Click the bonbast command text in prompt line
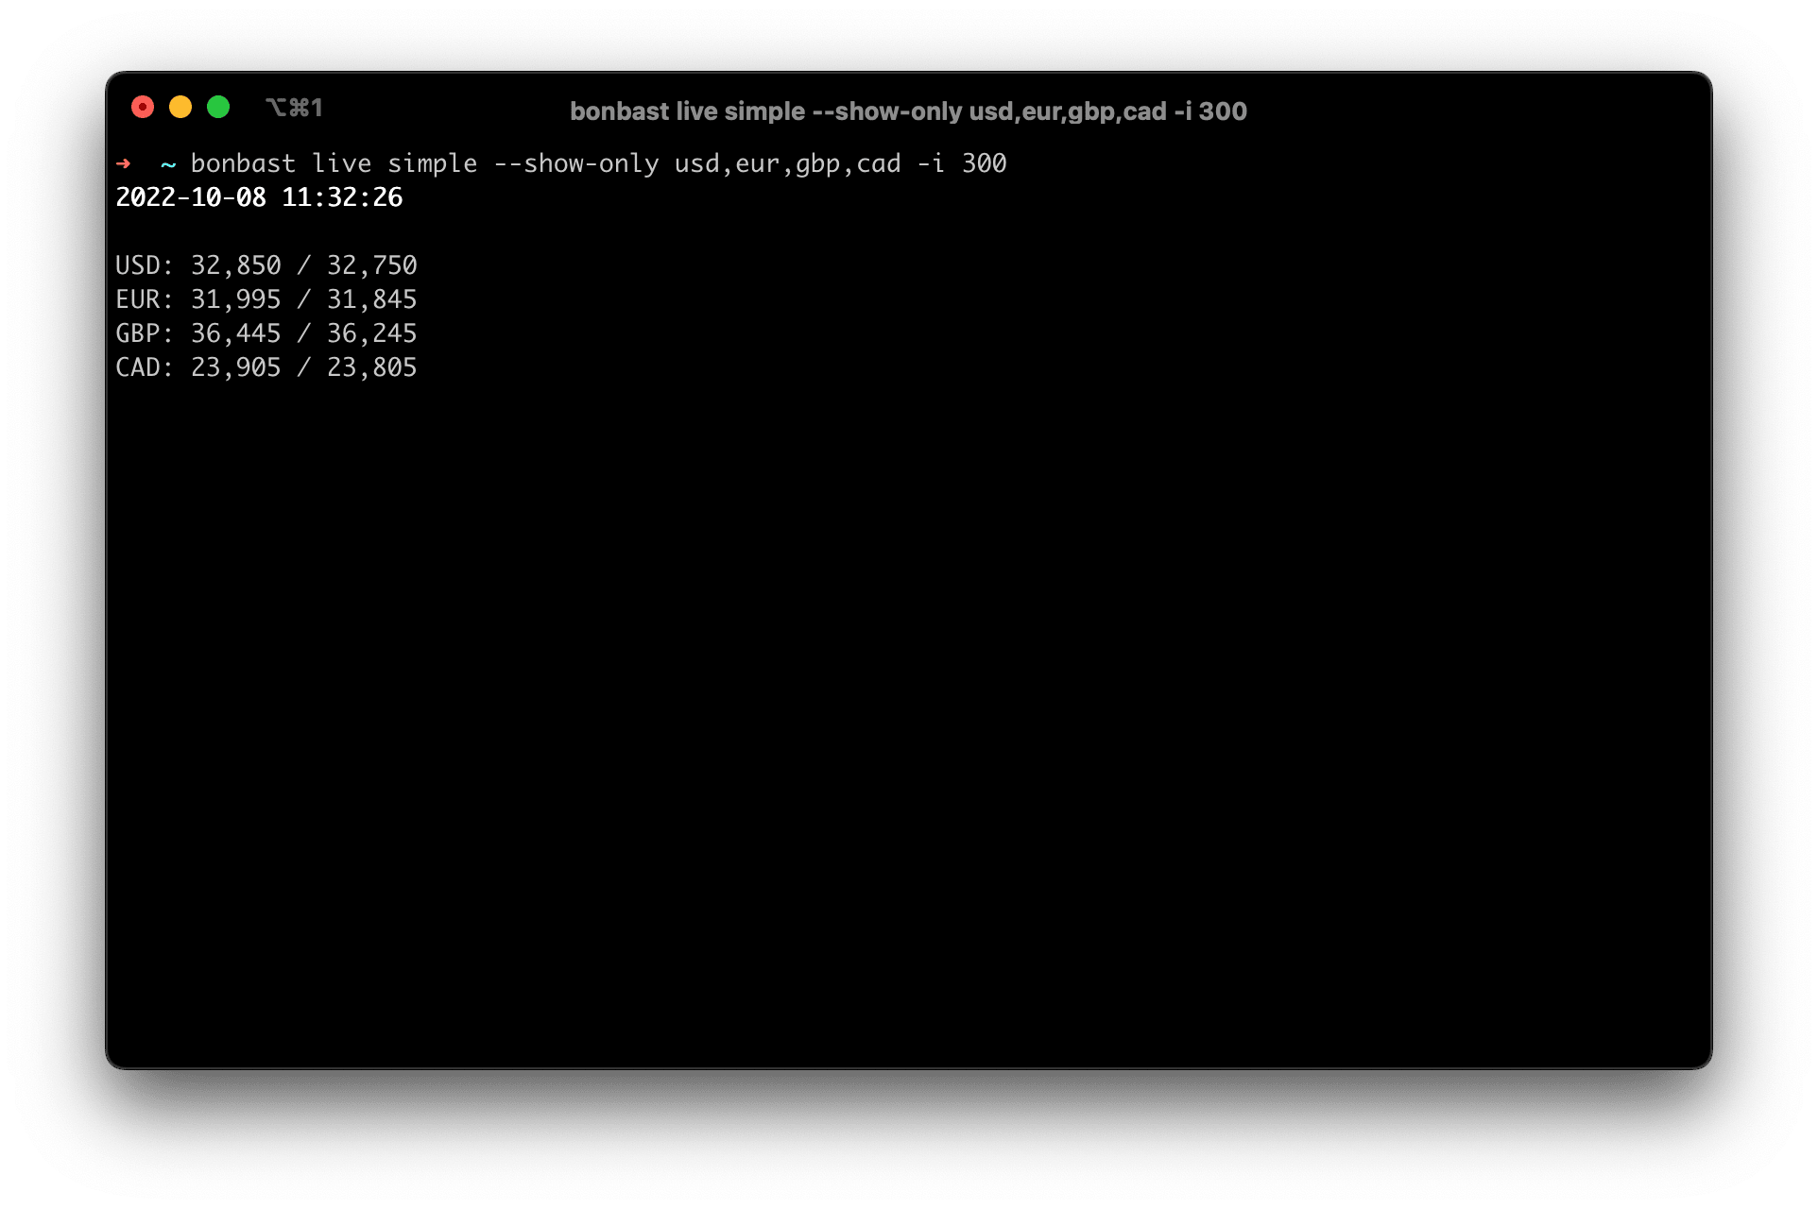The width and height of the screenshot is (1818, 1209). [x=598, y=163]
